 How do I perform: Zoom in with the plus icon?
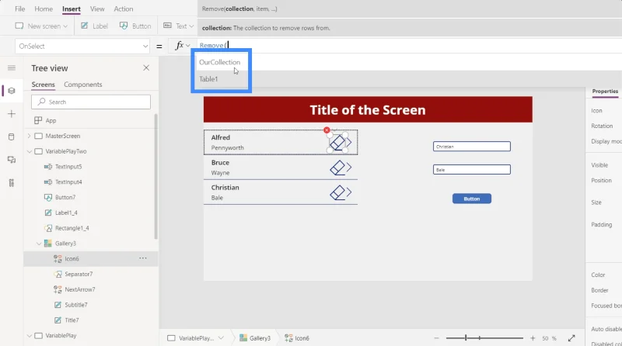(533, 338)
